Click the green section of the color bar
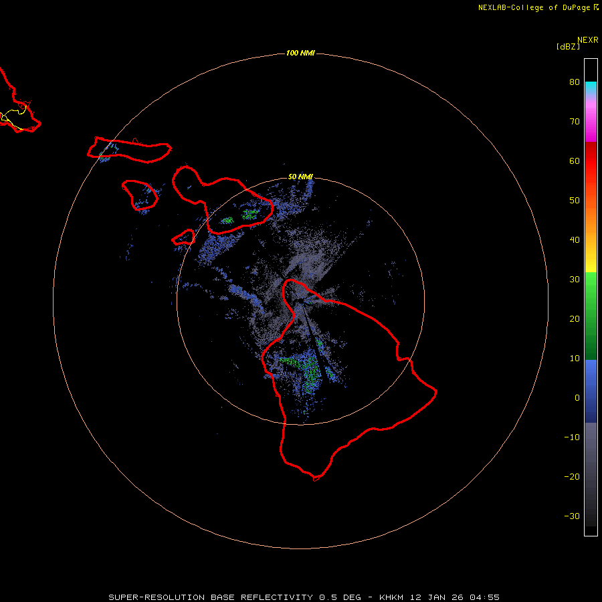 click(x=591, y=316)
